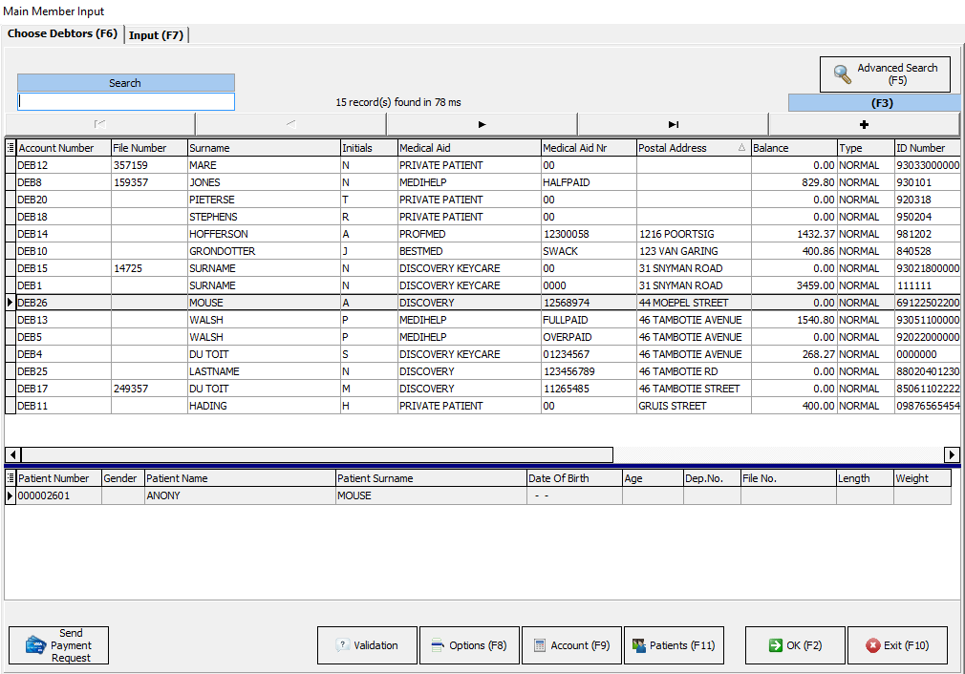Switch to Input (F7) tab

pos(157,35)
